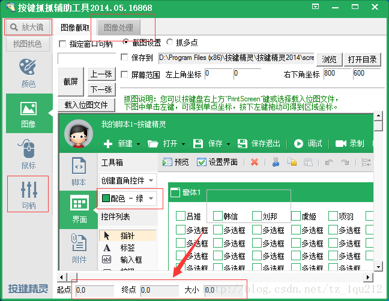Screen dimensions: 389x301
Task: Select the 脚本 script icon
Action: point(79,165)
